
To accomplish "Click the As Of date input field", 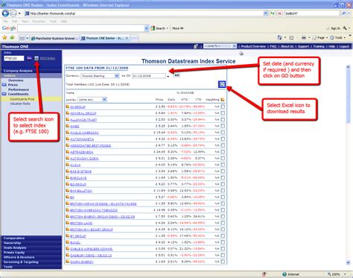I will point(149,76).
